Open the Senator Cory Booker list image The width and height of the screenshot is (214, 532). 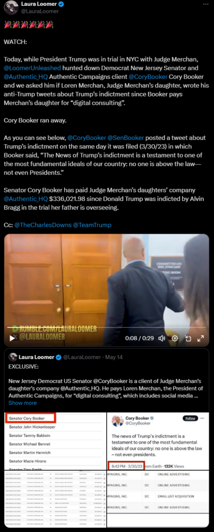click(x=55, y=440)
